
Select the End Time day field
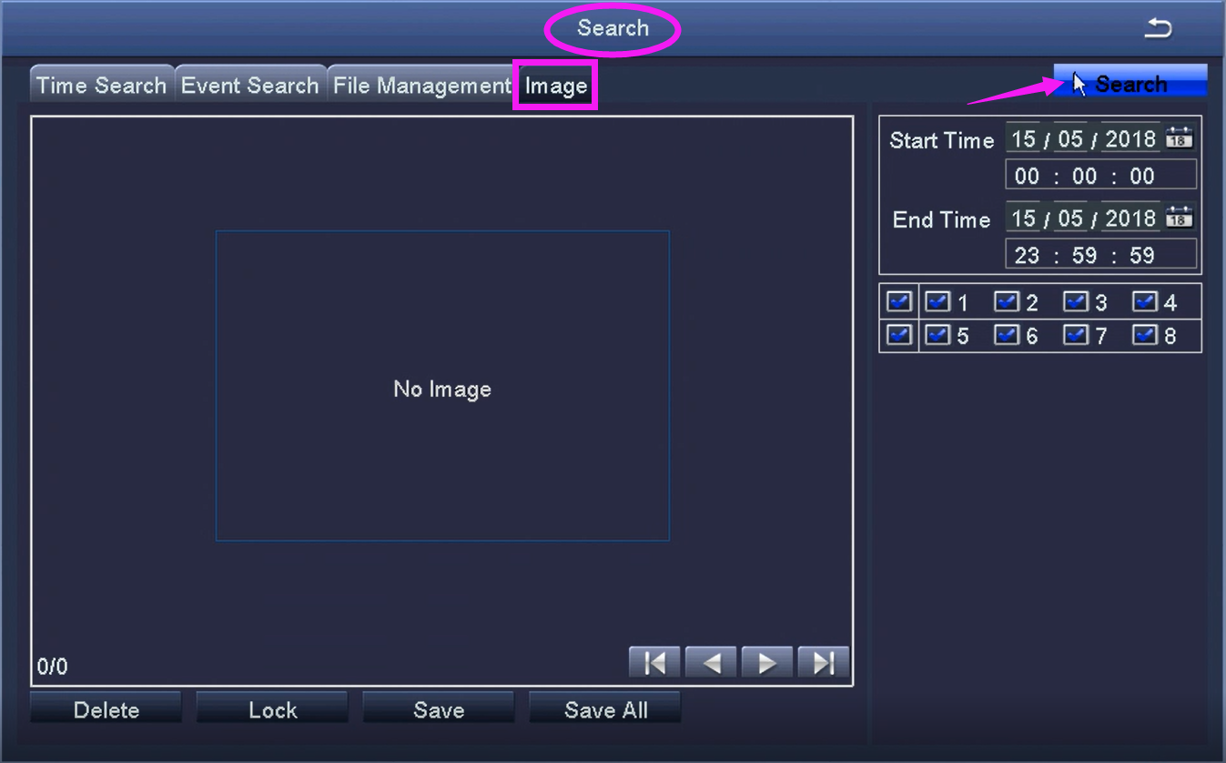click(x=1024, y=218)
